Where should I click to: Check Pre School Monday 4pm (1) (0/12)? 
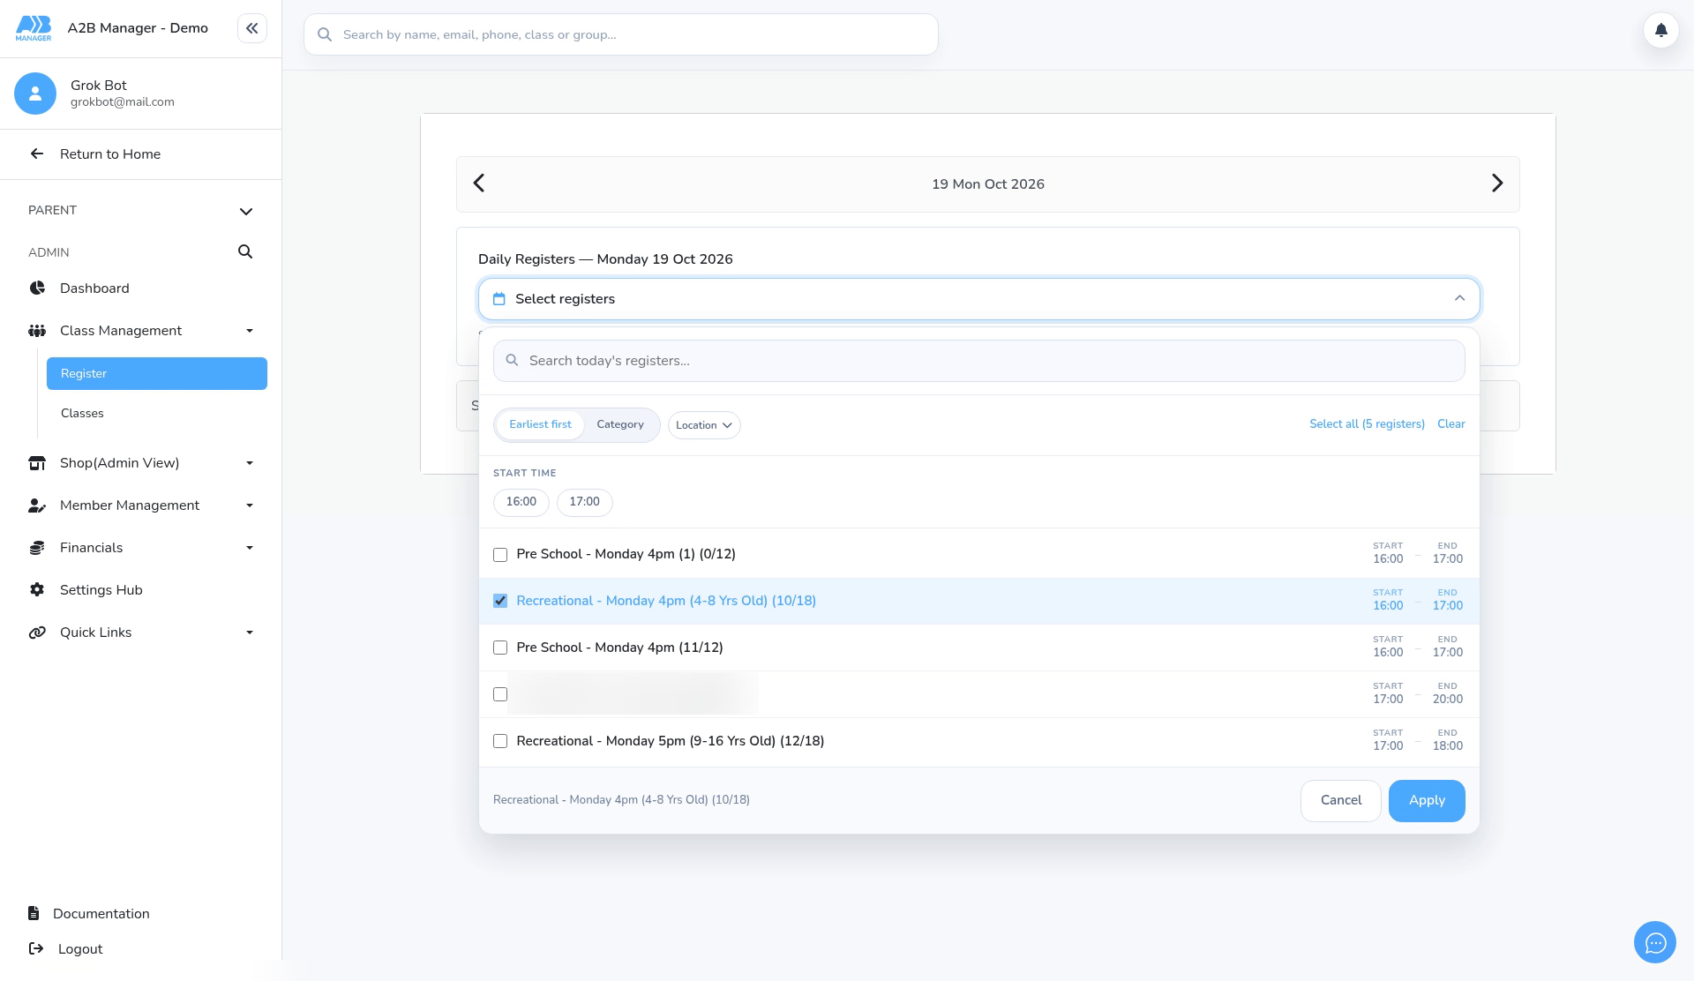500,555
